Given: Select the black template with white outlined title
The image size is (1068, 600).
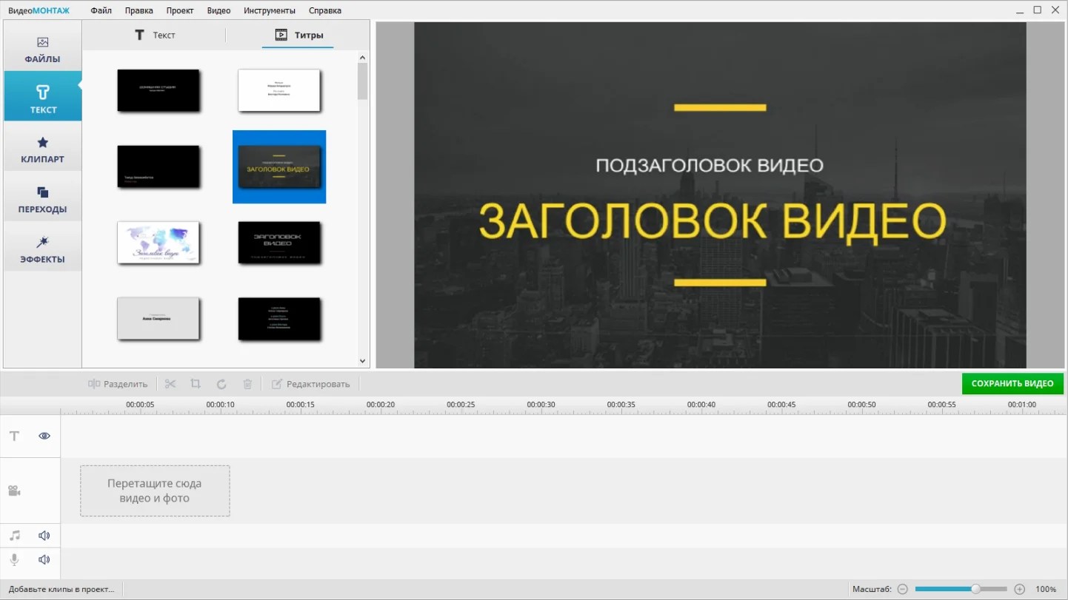Looking at the screenshot, I should [279, 243].
